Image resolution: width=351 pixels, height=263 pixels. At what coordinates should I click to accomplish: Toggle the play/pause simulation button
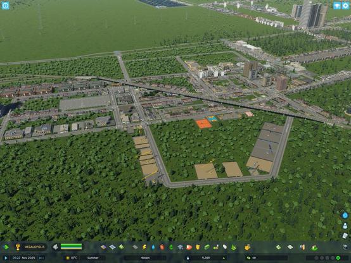tap(6, 258)
